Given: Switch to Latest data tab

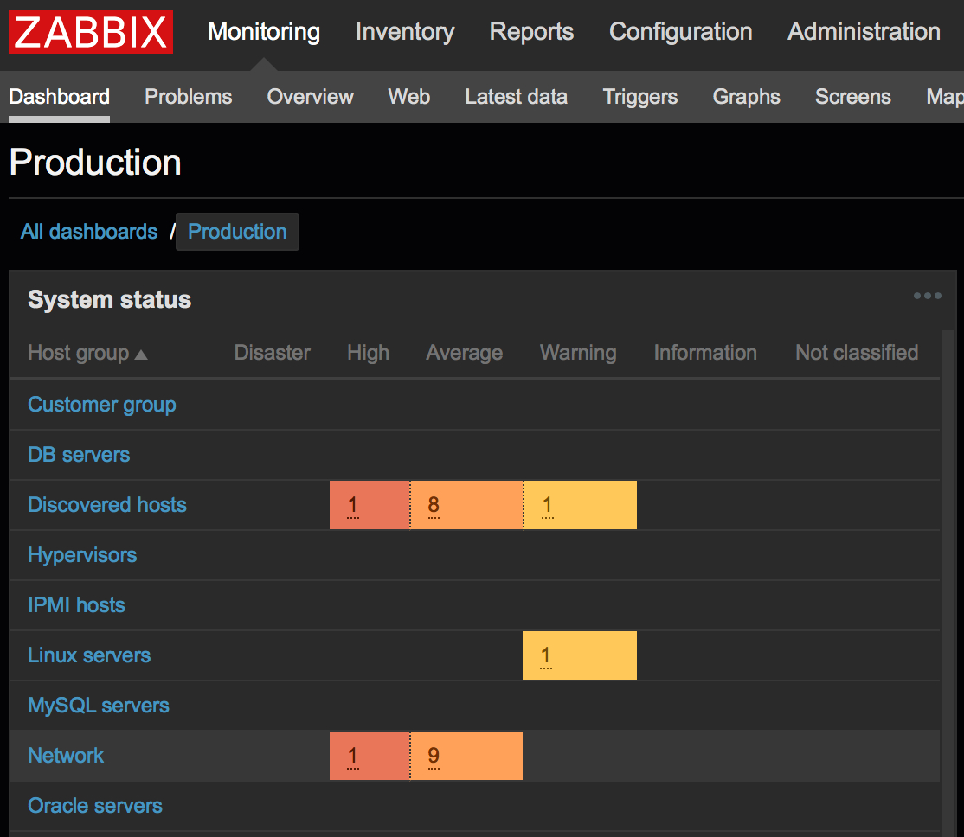Looking at the screenshot, I should pos(516,97).
